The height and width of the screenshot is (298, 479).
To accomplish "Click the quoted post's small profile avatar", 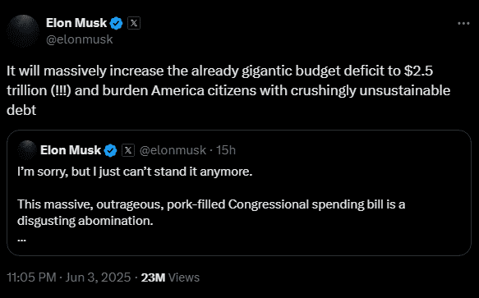I will (27, 150).
